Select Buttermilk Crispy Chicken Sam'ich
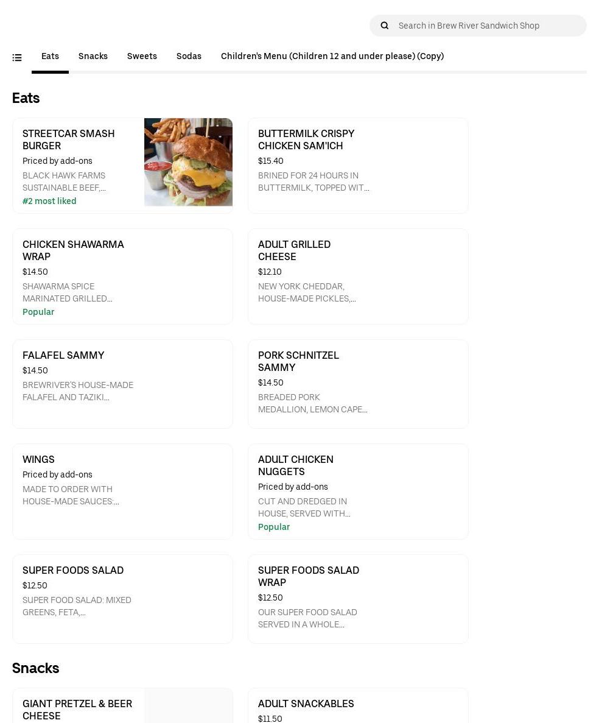This screenshot has width=599, height=723. pyautogui.click(x=306, y=140)
